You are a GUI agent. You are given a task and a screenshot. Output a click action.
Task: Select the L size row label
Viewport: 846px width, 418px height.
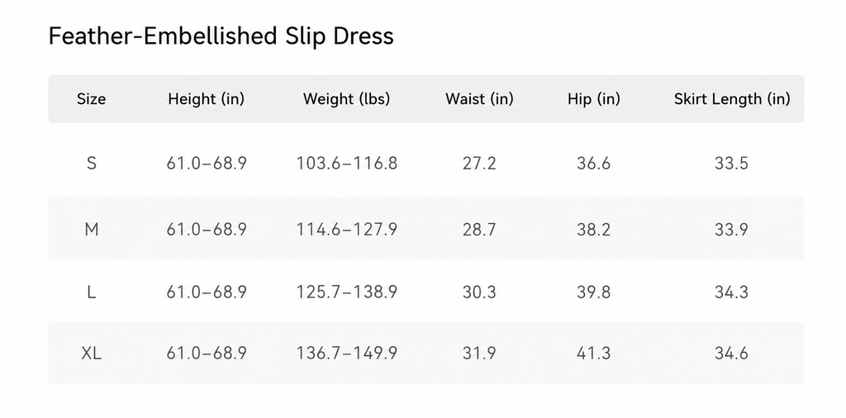pyautogui.click(x=92, y=292)
